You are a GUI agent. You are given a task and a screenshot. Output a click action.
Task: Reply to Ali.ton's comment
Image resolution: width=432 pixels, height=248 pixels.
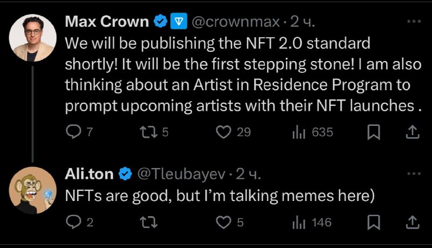pos(73,222)
